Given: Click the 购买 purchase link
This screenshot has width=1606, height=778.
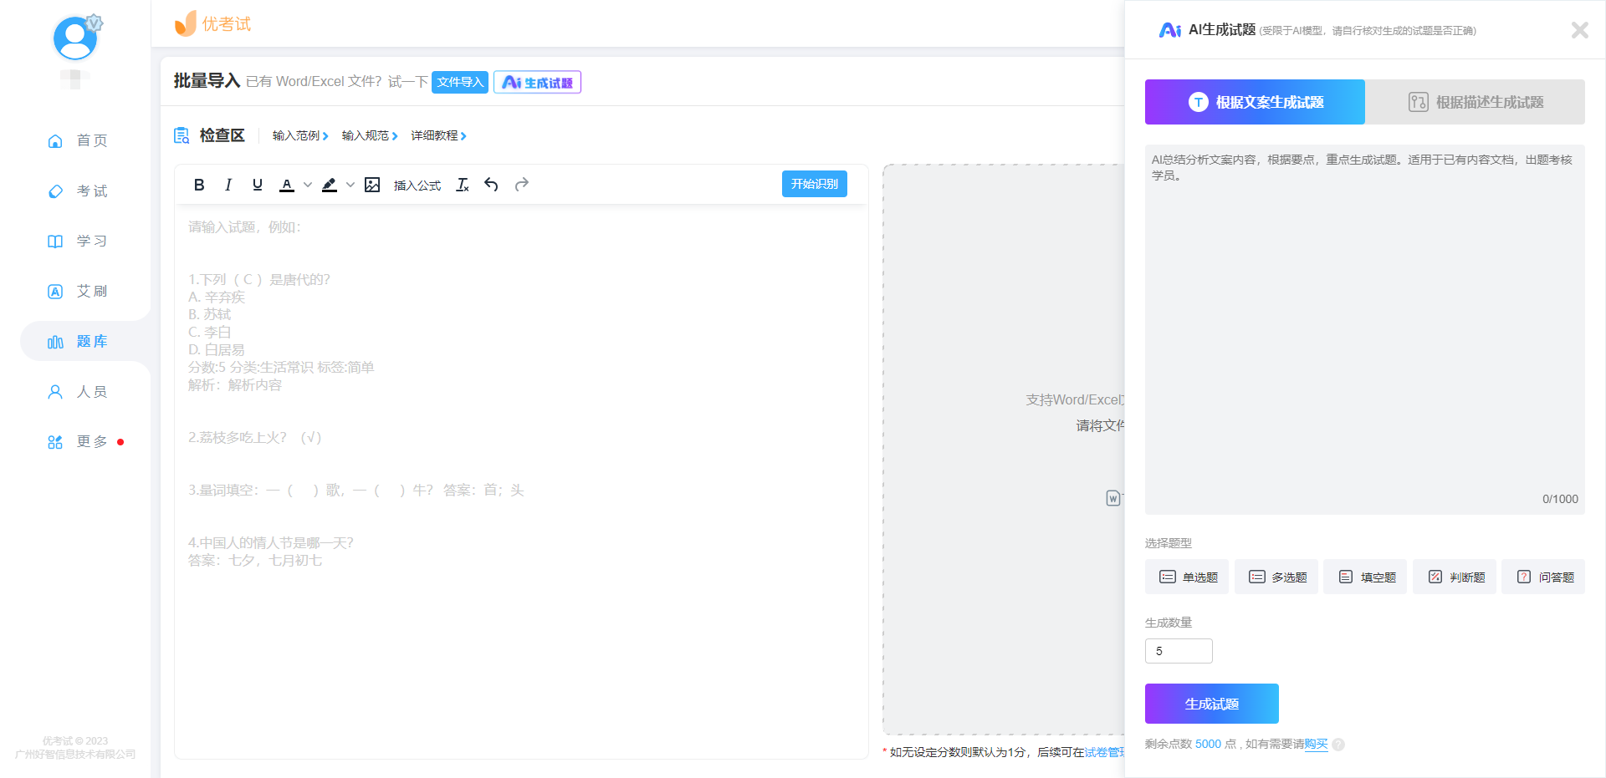Looking at the screenshot, I should tap(1317, 744).
